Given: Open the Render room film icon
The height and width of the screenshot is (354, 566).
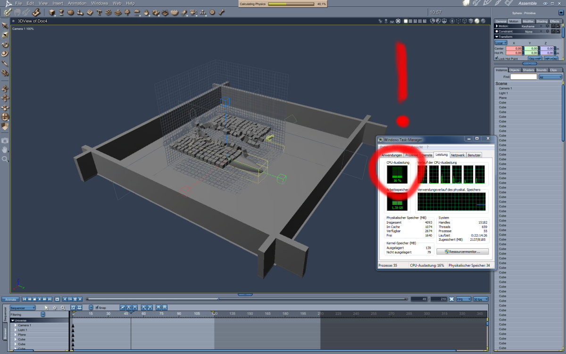Looking at the screenshot, I should pyautogui.click(x=508, y=3).
